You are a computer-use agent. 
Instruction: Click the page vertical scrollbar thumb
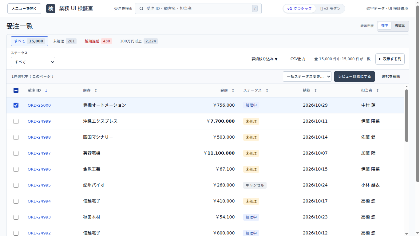(418, 94)
